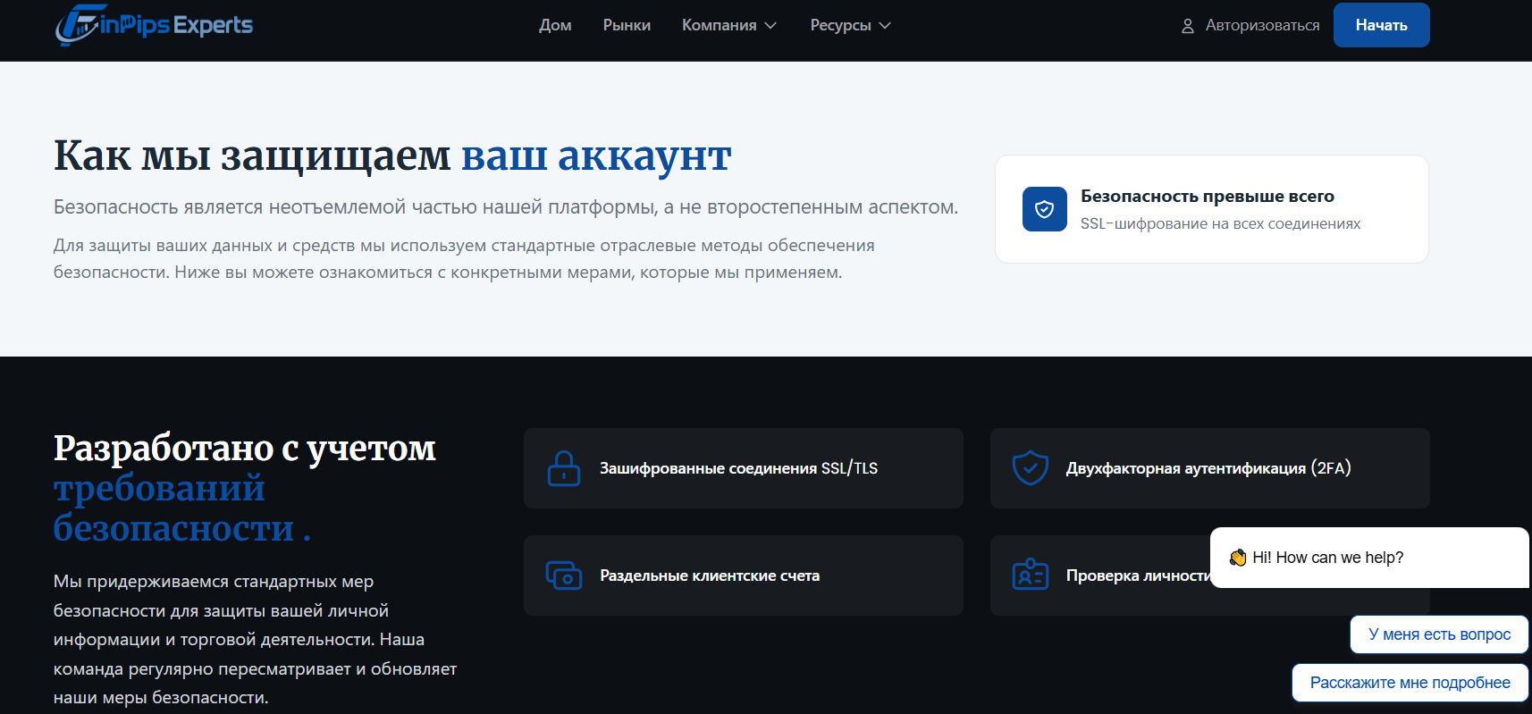Expand the Компания dropdown menu
The width and height of the screenshot is (1532, 714).
729,25
